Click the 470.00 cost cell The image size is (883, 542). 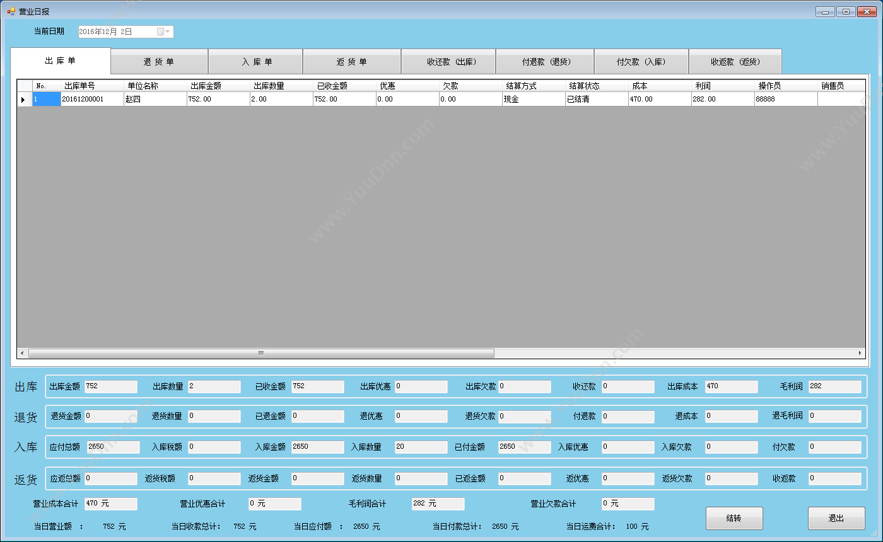coord(660,99)
